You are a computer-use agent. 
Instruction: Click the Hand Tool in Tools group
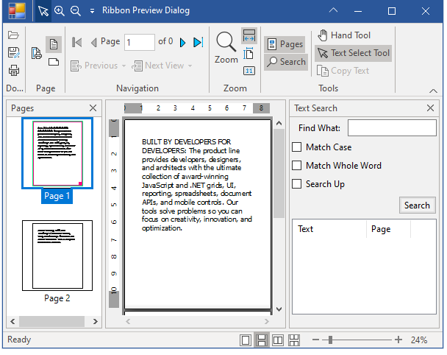(x=344, y=35)
